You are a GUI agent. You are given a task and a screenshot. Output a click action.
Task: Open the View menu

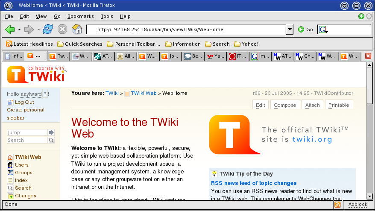(x=41, y=16)
